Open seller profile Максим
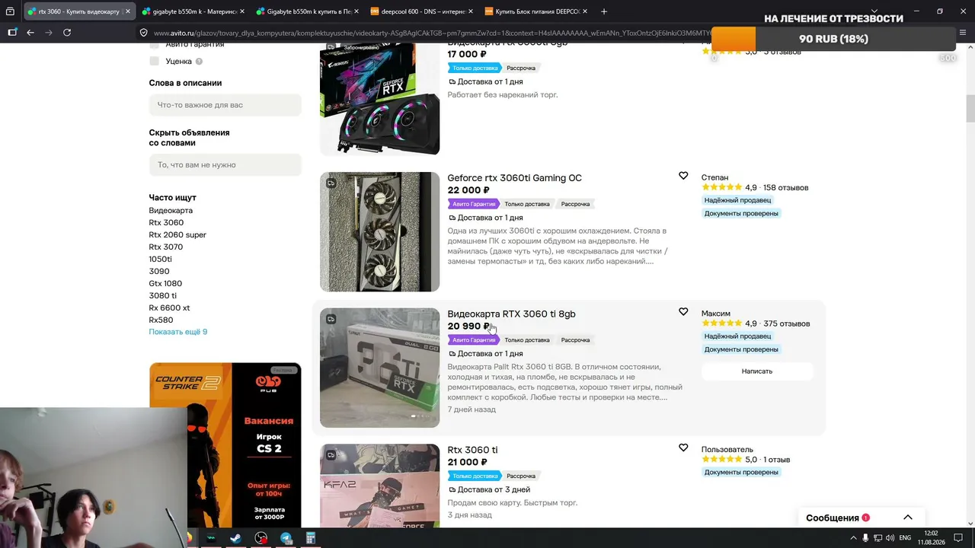 tap(716, 314)
